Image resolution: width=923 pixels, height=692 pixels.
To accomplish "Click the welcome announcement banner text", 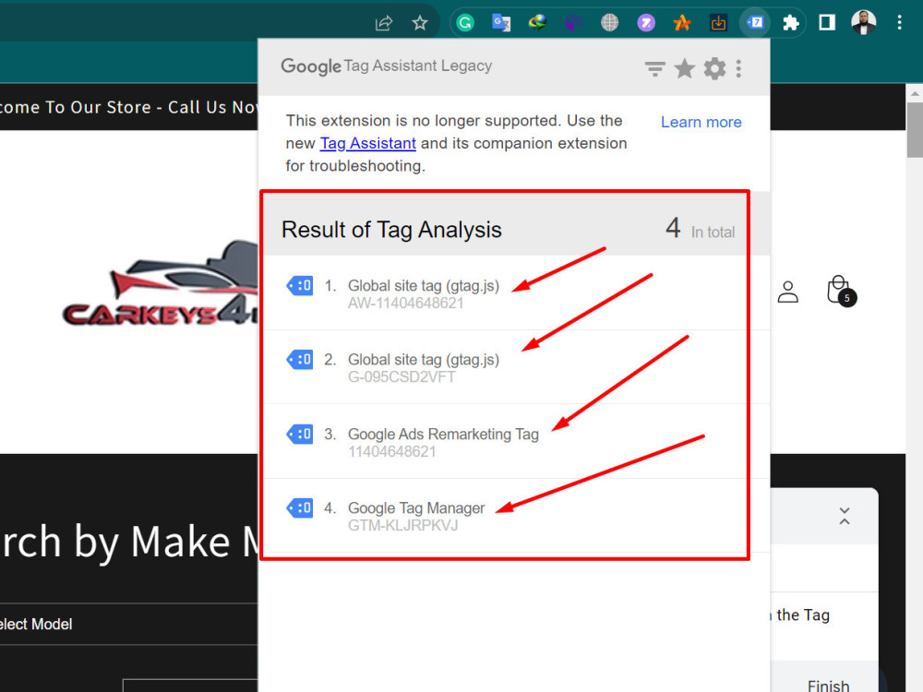I will tap(128, 107).
